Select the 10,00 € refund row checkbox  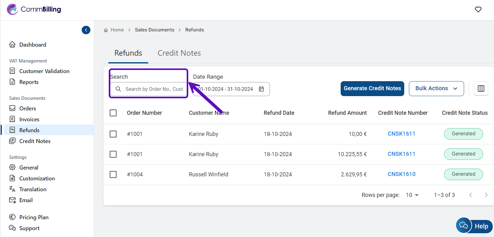coord(113,134)
